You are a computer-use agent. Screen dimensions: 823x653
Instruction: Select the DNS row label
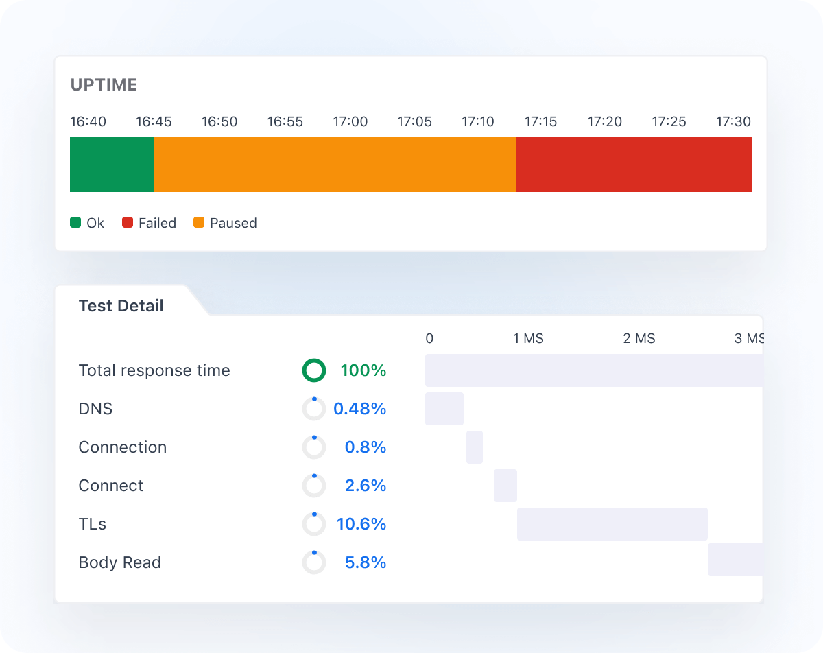point(95,409)
